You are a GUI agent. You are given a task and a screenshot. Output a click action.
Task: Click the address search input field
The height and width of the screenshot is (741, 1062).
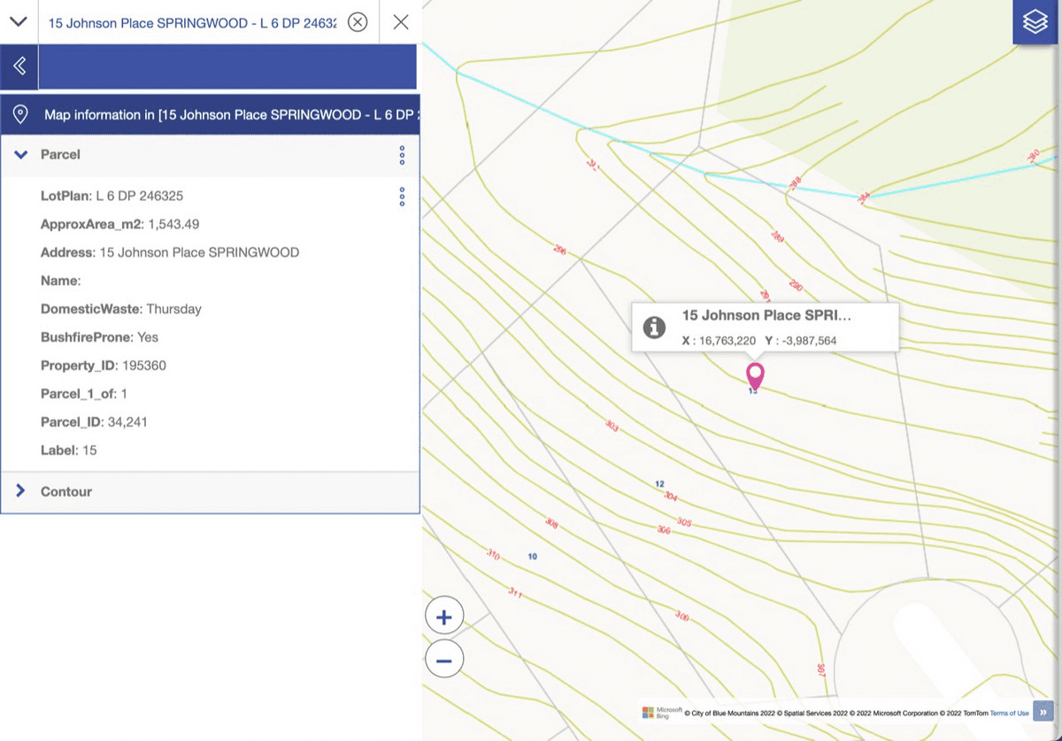(192, 22)
